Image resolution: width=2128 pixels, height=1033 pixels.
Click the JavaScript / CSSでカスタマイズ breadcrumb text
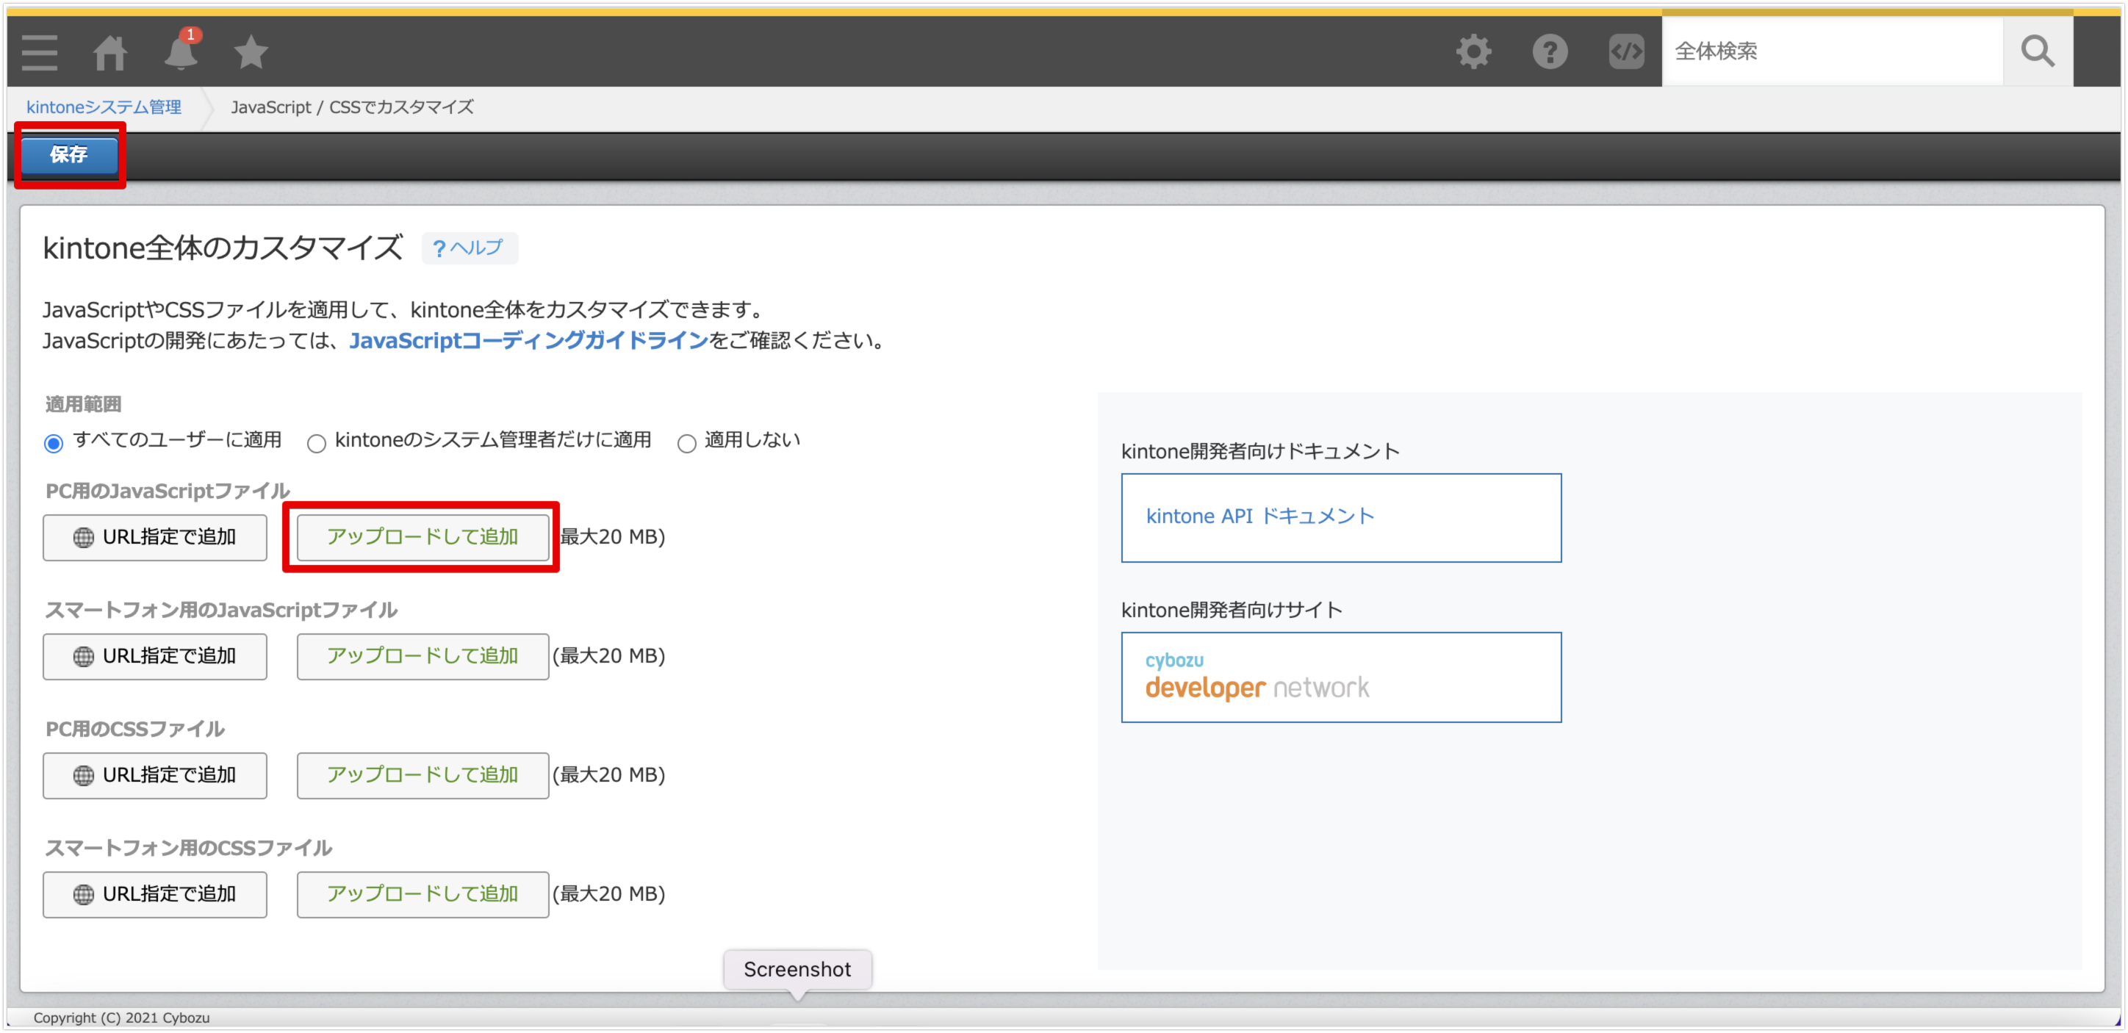pos(353,107)
